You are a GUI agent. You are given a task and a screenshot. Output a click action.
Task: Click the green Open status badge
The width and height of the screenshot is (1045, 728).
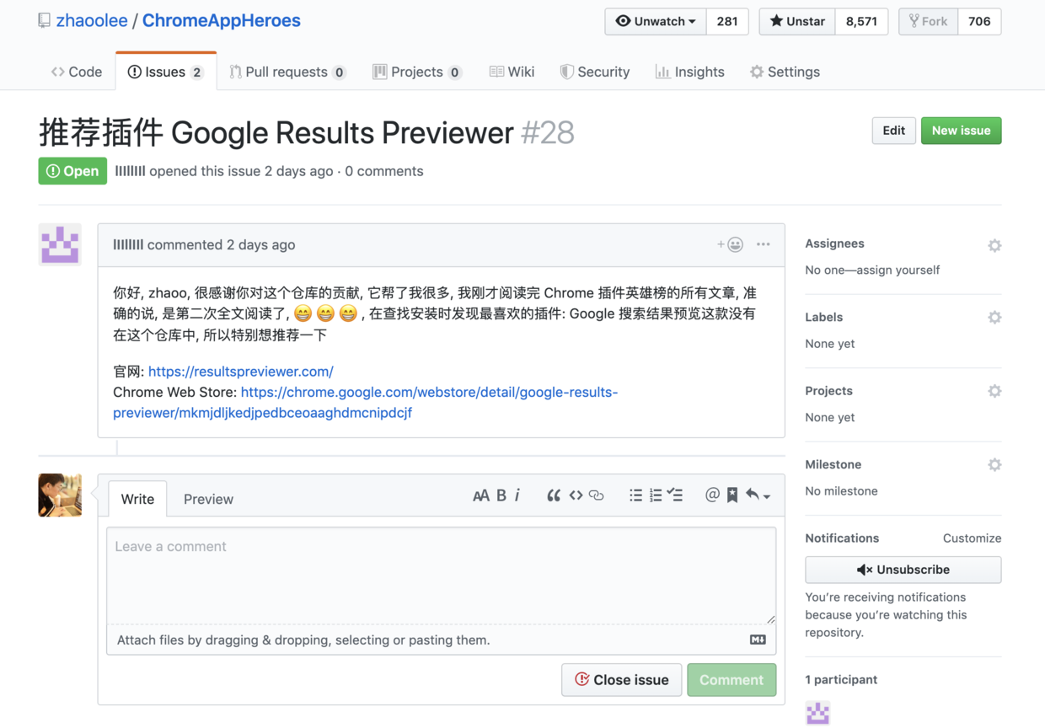click(x=72, y=171)
